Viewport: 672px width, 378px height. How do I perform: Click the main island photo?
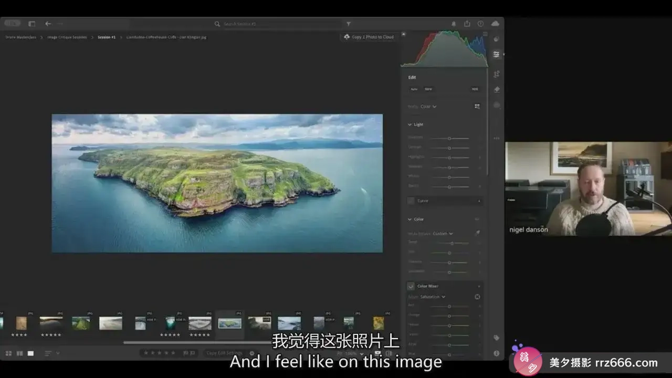point(217,183)
